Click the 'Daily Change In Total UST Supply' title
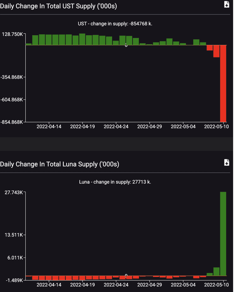Screen dimensions: 235x292 (x=58, y=6)
